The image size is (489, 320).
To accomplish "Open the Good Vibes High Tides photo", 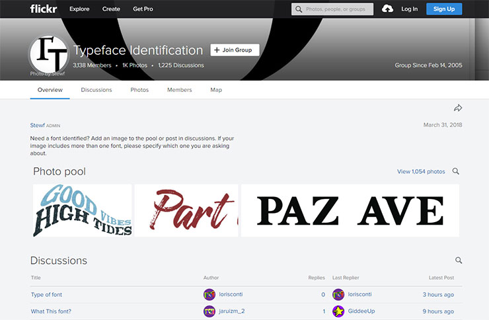I will (83, 210).
